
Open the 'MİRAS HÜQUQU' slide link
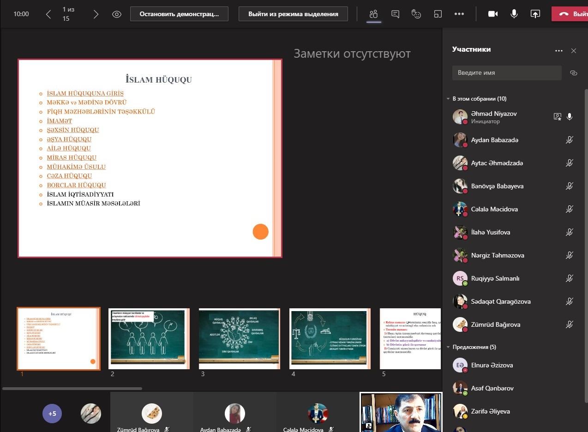tap(72, 157)
